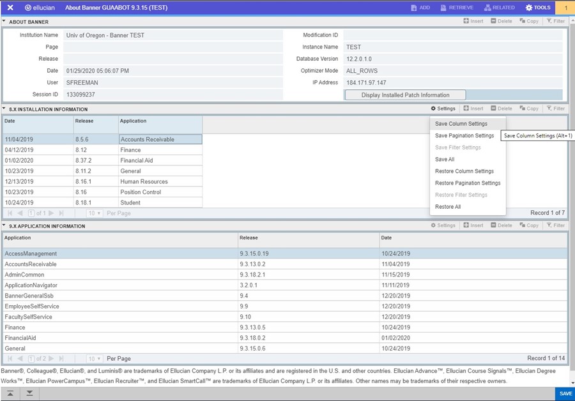Screen dimensions: 575x401
Task: Sort by the 9.X Application column header
Action: [x=121, y=239]
